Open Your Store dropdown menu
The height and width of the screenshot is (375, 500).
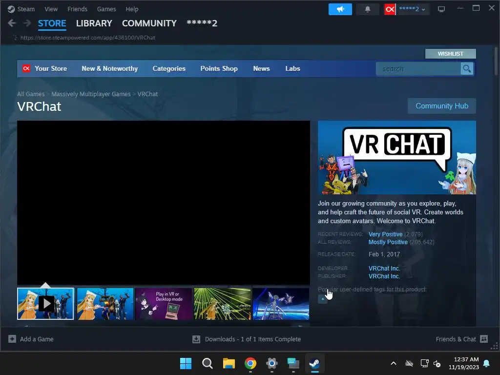click(x=51, y=68)
